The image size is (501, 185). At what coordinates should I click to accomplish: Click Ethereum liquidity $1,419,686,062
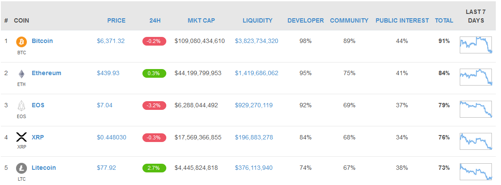tap(257, 73)
